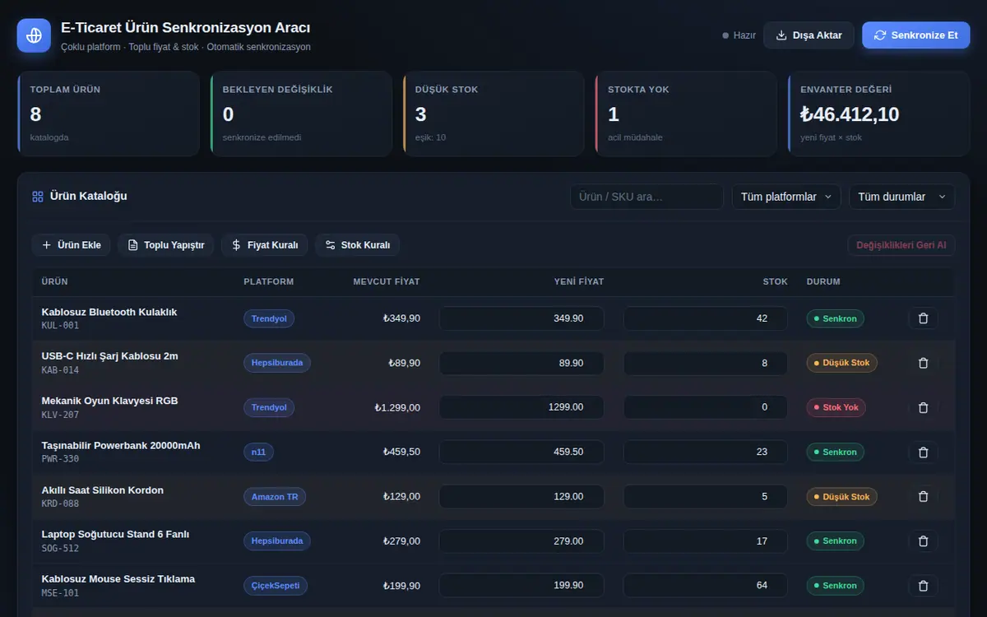
Task: Open the Tüm platformlar dropdown
Action: tap(786, 197)
